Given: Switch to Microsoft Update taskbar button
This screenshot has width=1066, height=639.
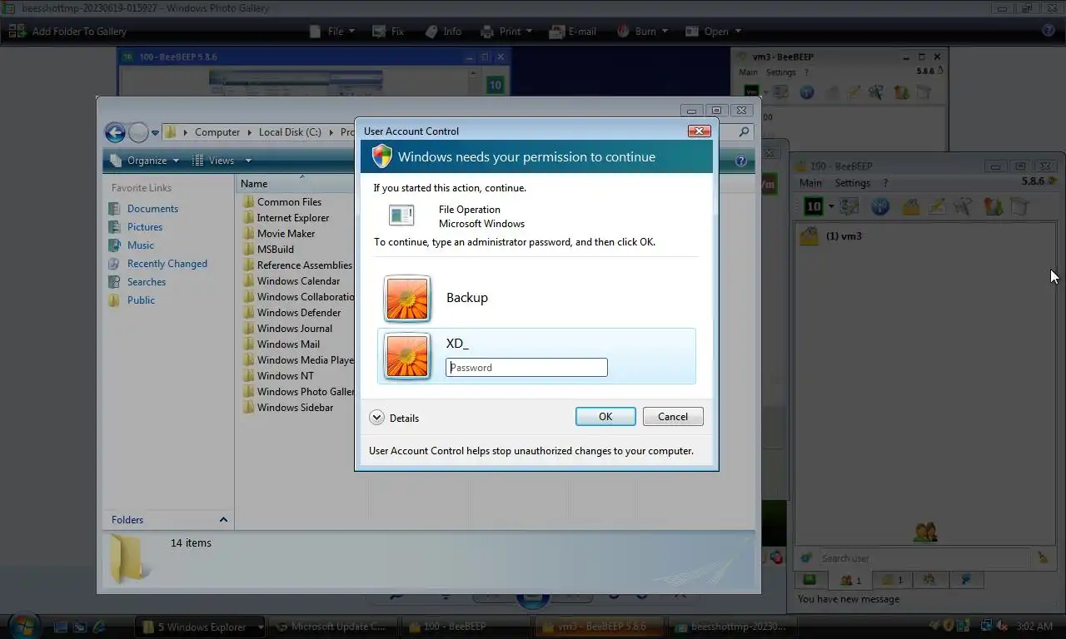Looking at the screenshot, I should (x=334, y=627).
